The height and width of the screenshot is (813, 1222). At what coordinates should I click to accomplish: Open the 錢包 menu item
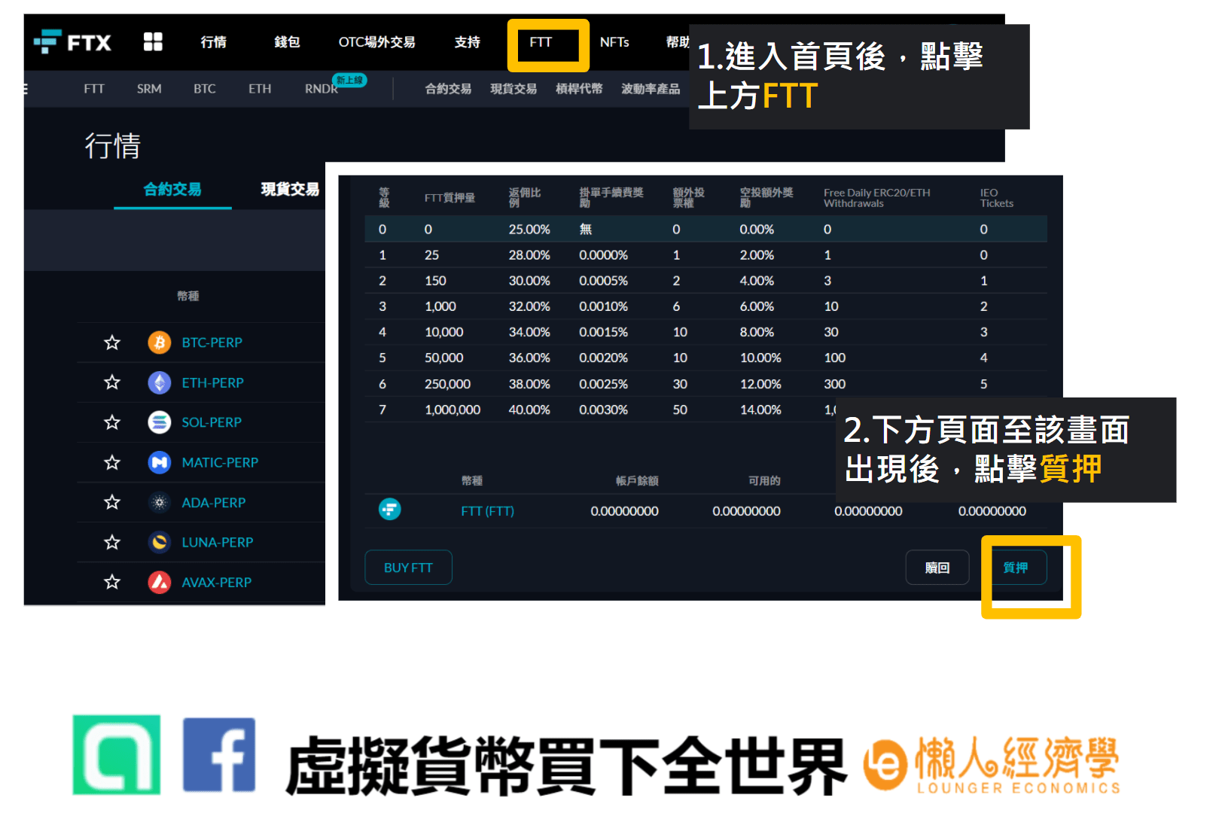pyautogui.click(x=287, y=42)
